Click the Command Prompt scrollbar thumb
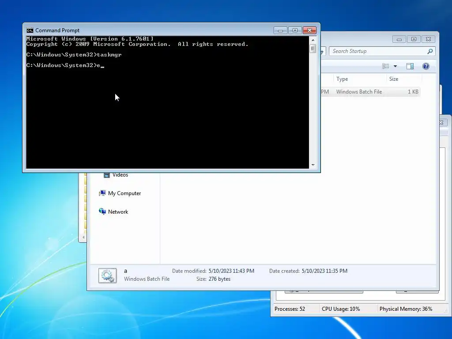Image resolution: width=452 pixels, height=339 pixels. (x=313, y=49)
